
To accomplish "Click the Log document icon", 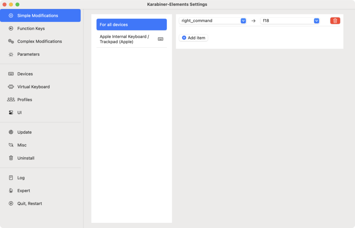I will click(11, 177).
